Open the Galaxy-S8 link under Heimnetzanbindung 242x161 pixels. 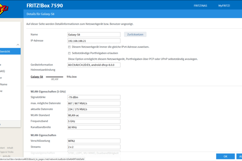(37, 77)
